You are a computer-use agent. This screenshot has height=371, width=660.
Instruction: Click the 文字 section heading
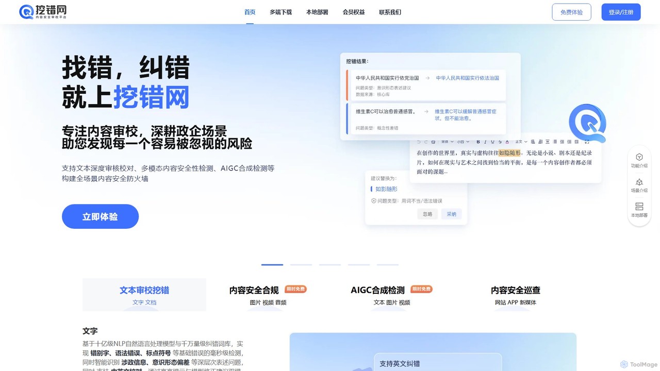tap(90, 331)
